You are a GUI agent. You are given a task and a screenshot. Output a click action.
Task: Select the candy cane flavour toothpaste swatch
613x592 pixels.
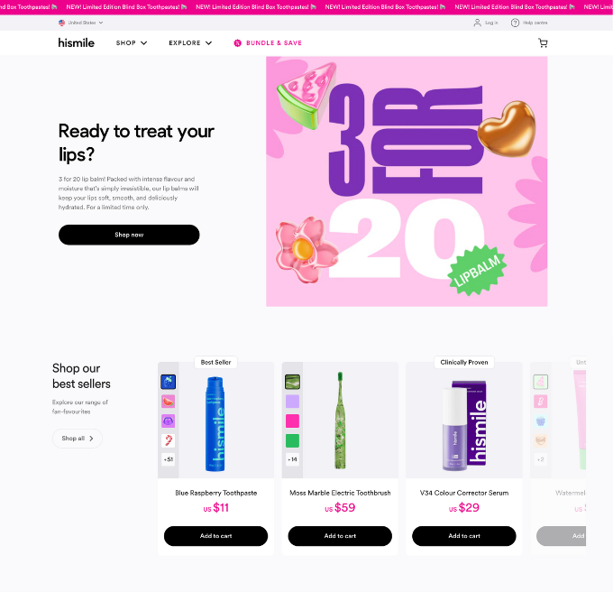pos(168,440)
